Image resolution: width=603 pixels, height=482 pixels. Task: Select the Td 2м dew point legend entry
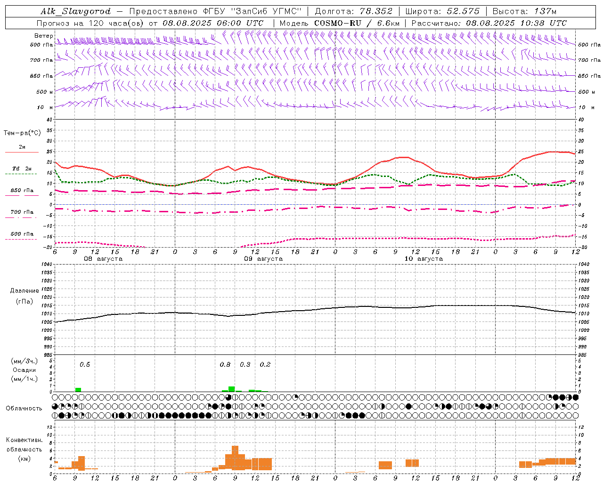[22, 169]
